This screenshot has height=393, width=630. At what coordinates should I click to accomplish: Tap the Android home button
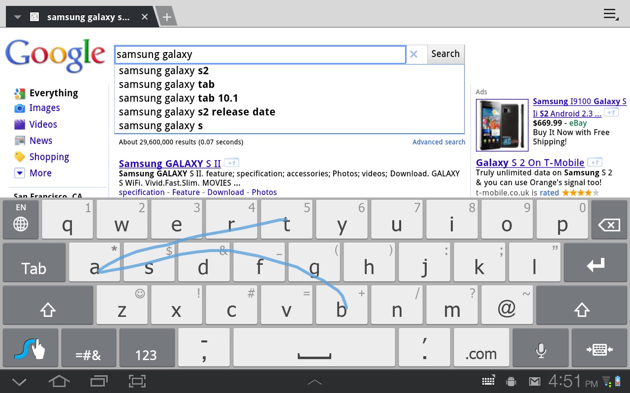coord(59,381)
